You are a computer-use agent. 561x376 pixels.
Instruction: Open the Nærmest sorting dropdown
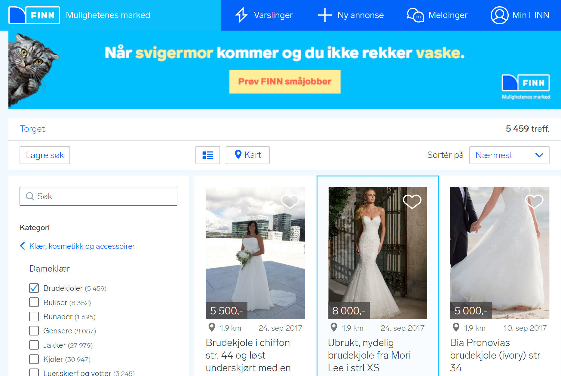(509, 155)
